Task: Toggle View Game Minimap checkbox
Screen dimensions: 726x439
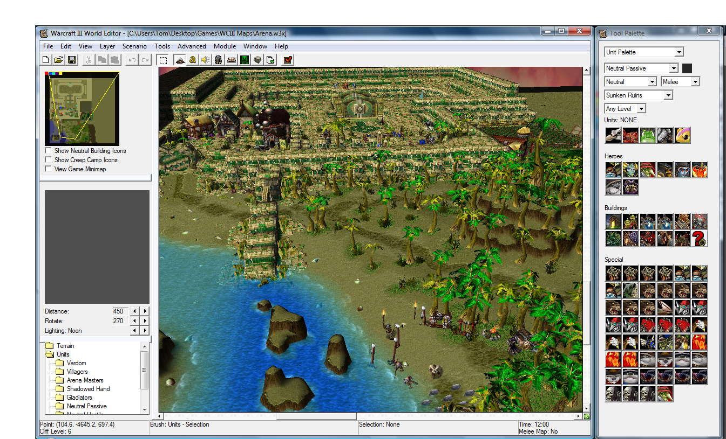Action: pos(49,169)
